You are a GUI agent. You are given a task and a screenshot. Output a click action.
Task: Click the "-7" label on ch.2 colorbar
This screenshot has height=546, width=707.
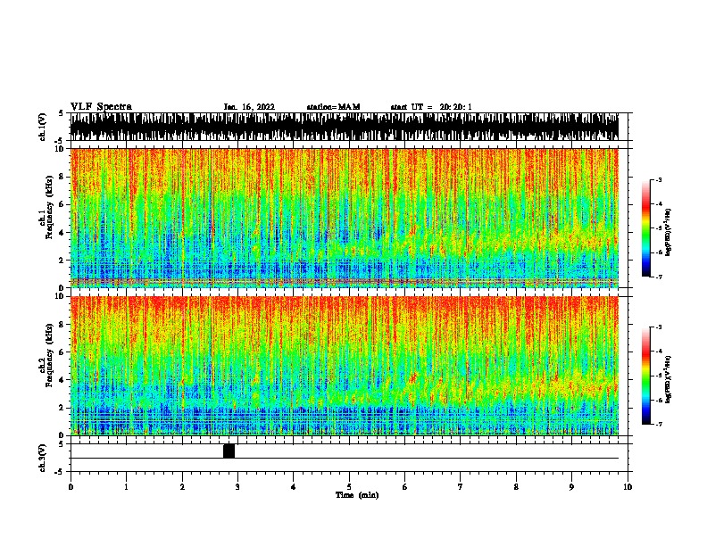click(659, 424)
